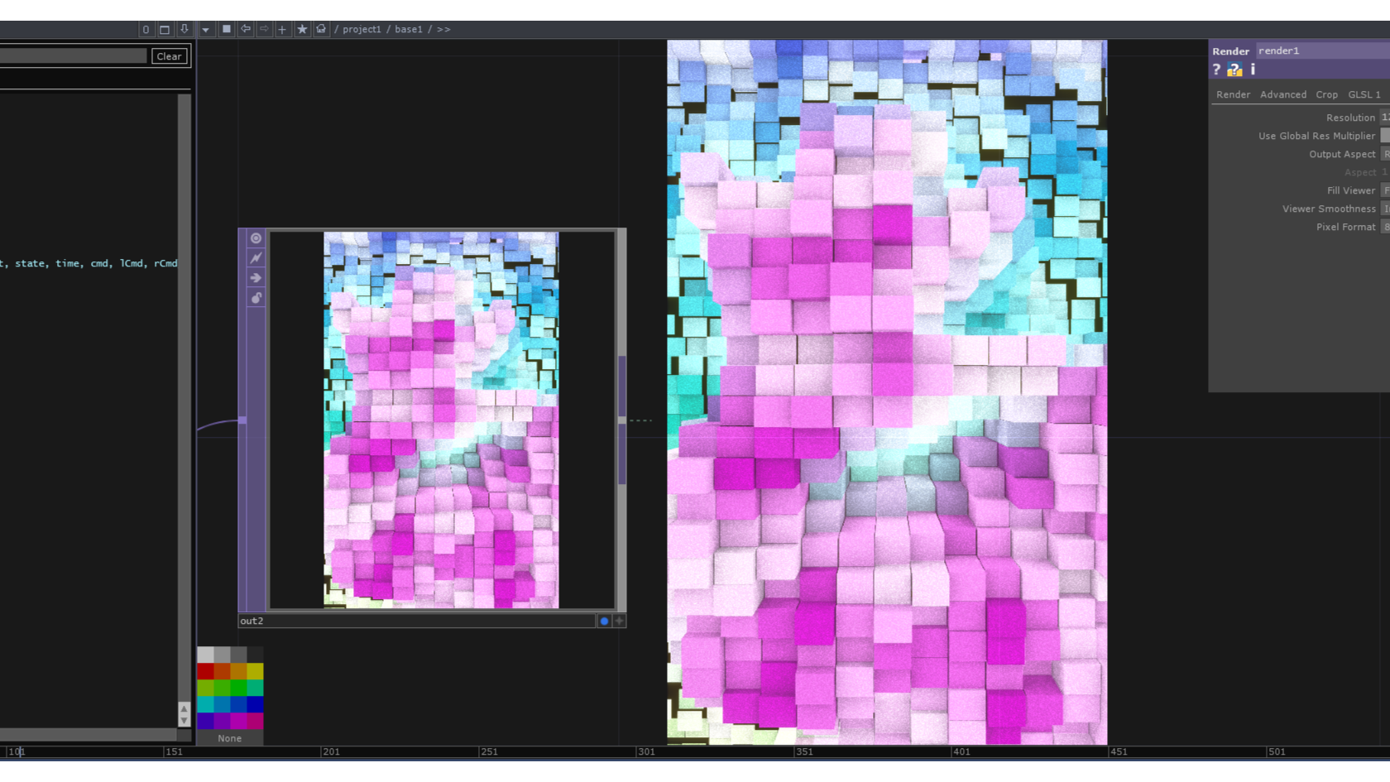Click the 201 marker on the timeline
The image size is (1390, 782).
(x=331, y=751)
